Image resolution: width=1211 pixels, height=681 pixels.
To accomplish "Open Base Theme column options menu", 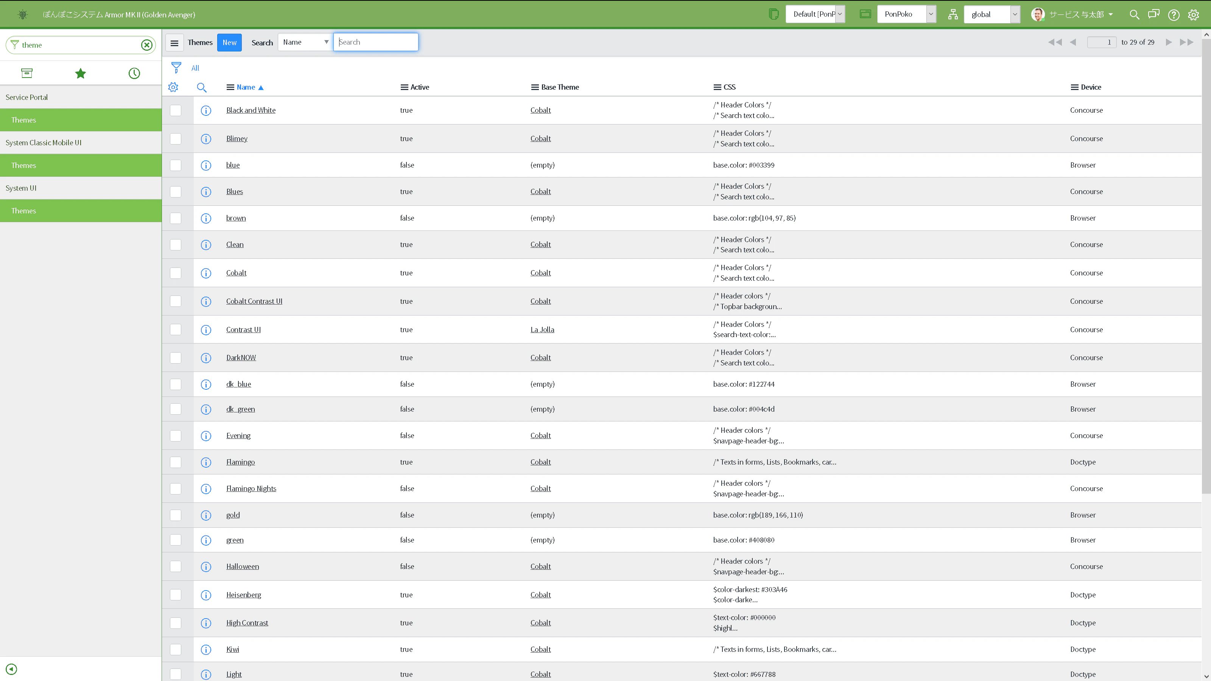I will click(x=534, y=87).
